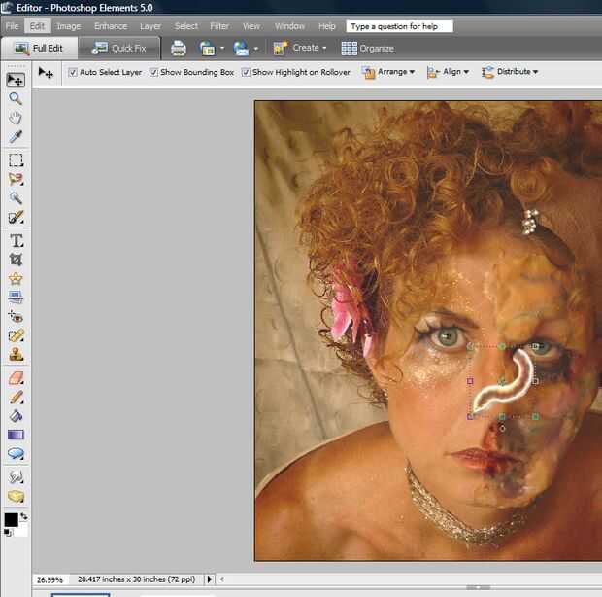The height and width of the screenshot is (597, 602).
Task: Select the Horizontal Type tool
Action: click(x=17, y=240)
